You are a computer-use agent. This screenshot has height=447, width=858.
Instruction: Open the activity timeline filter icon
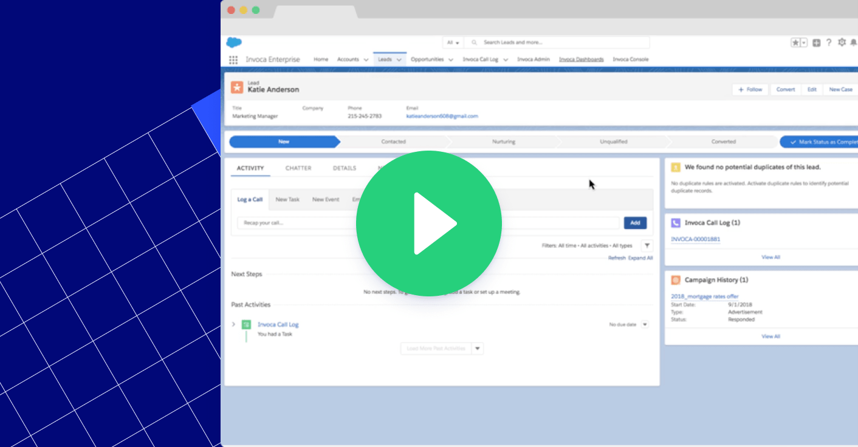click(647, 245)
